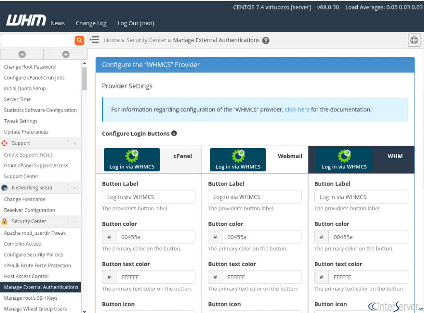The image size is (424, 313).
Task: Open the News menu item
Action: (58, 23)
